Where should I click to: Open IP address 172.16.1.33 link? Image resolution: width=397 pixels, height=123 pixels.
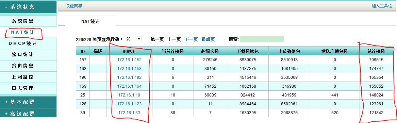click(x=129, y=113)
